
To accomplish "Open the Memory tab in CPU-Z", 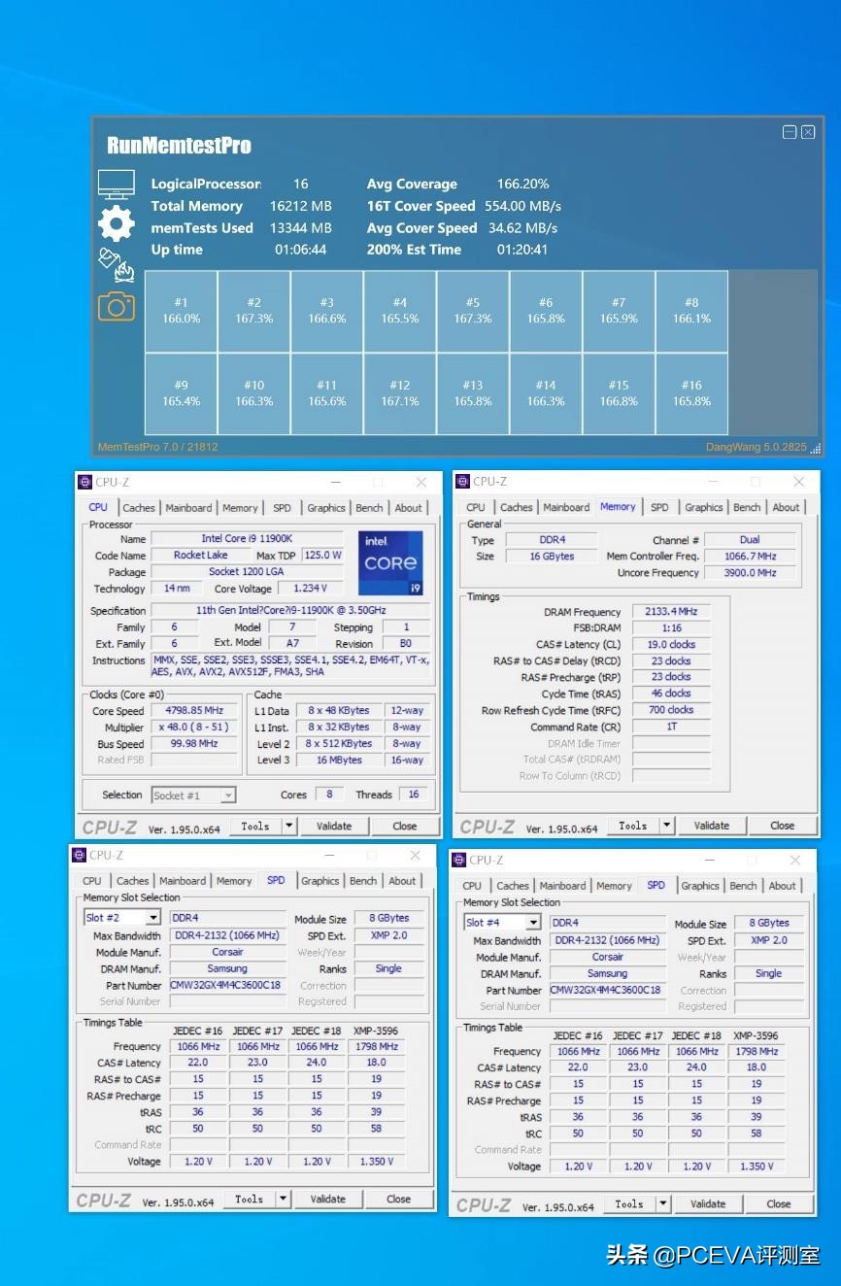I will [240, 507].
